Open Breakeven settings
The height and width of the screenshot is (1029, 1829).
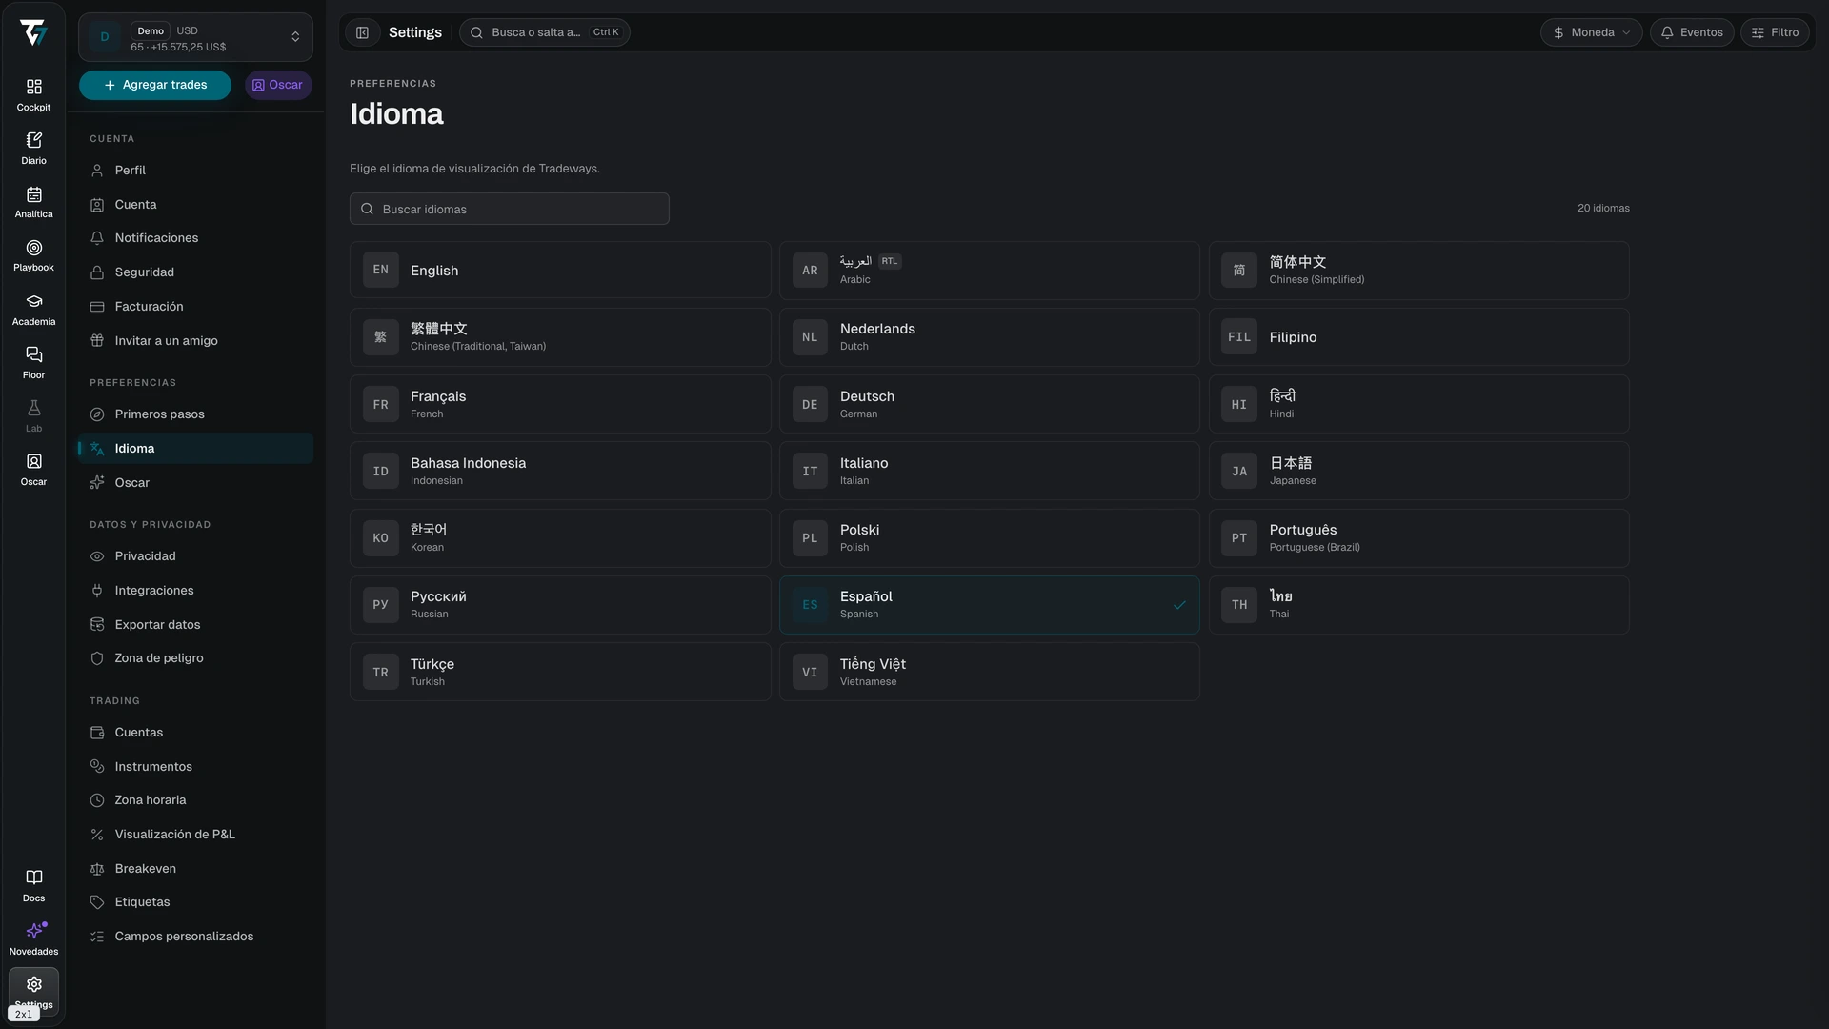[195, 869]
